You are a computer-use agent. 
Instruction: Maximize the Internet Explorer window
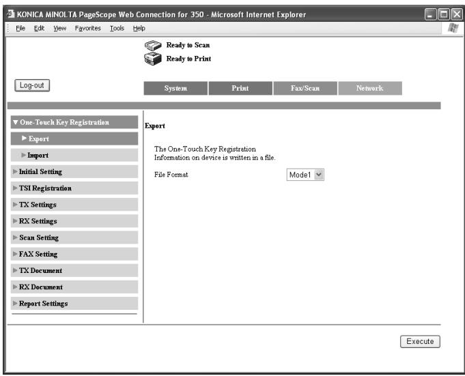pyautogui.click(x=444, y=14)
